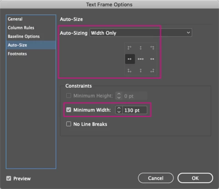This screenshot has height=189, width=219.
Task: Enable the No Line Breaks checkbox
Action: 68,124
